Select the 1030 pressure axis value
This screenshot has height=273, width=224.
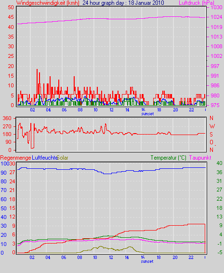click(x=216, y=8)
